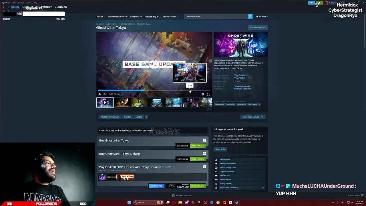Open the Friends menu
The image size is (366, 206).
tap(21, 3)
